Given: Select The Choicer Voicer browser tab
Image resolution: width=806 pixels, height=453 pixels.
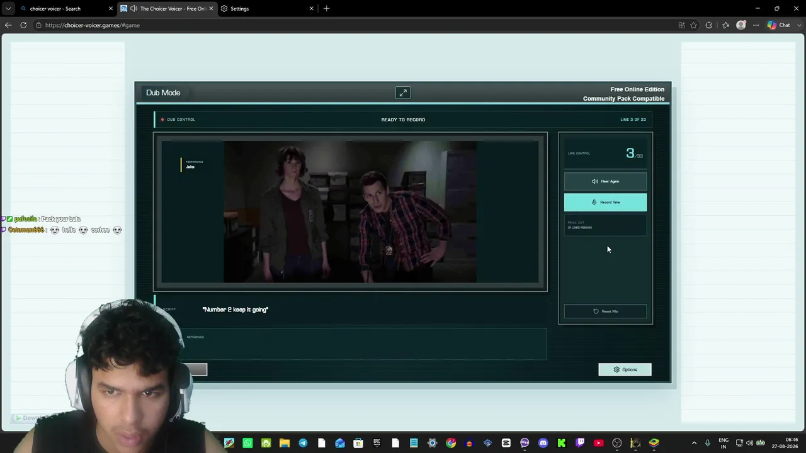Looking at the screenshot, I should [167, 9].
